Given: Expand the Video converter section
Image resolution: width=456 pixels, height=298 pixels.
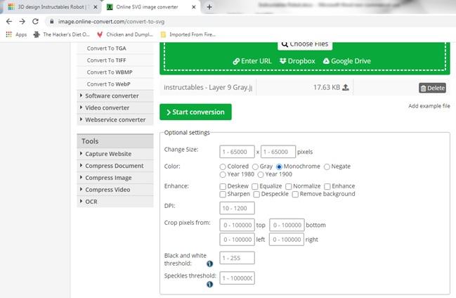Looking at the screenshot, I should point(115,108).
